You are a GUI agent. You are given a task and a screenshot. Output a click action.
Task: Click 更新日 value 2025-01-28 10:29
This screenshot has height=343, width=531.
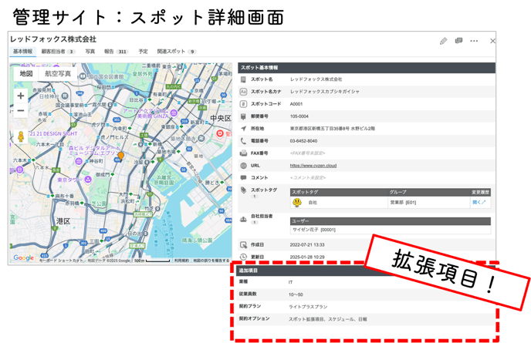(307, 257)
